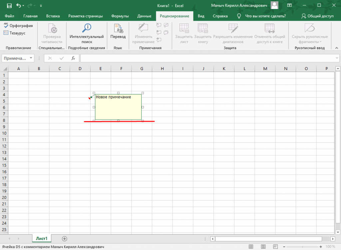Open the Тезаурус tool
The width and height of the screenshot is (341, 250).
tap(15, 33)
